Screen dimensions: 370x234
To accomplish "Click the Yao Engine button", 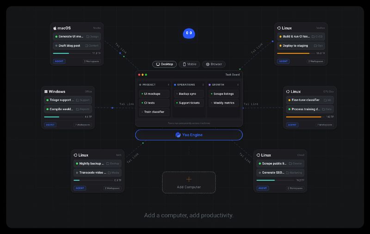I will [189, 135].
